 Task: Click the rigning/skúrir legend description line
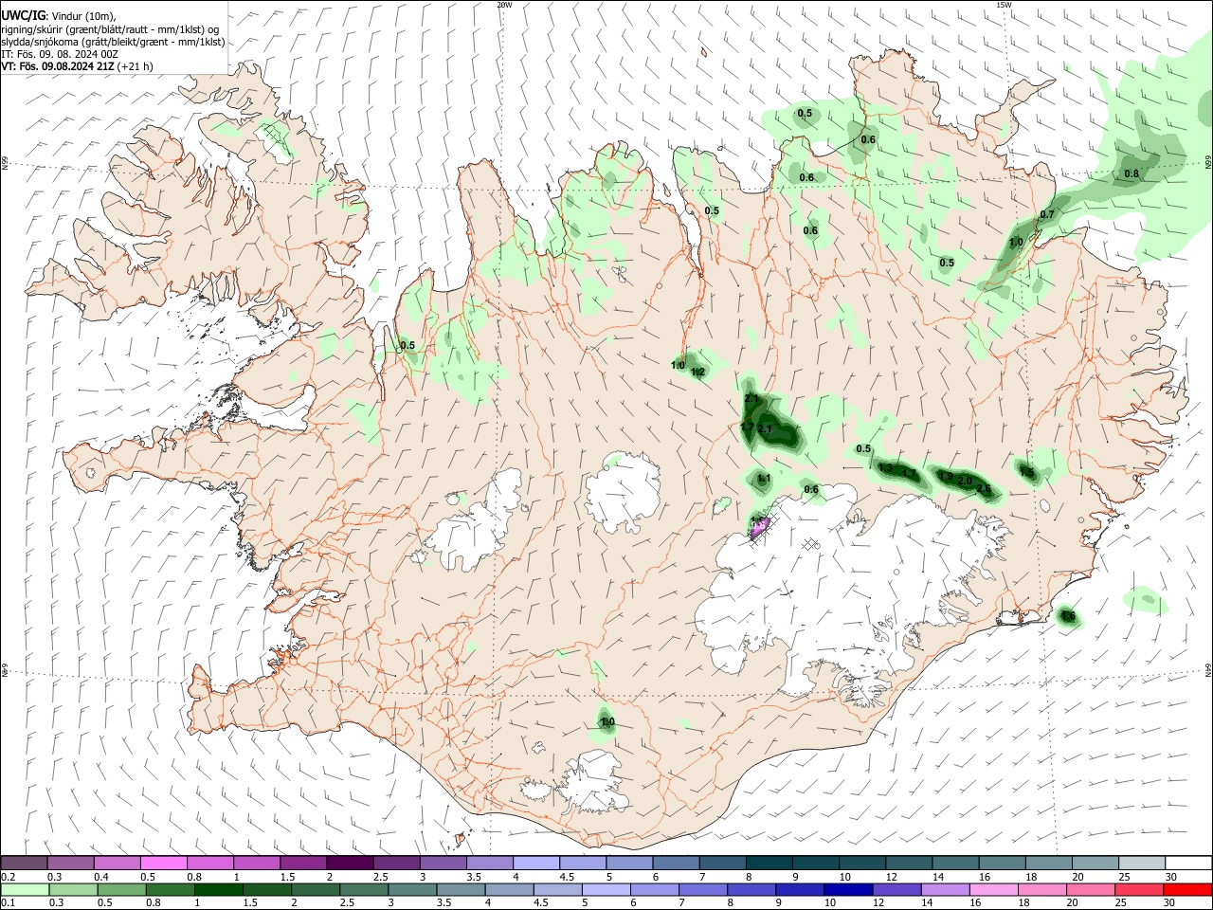coord(110,28)
